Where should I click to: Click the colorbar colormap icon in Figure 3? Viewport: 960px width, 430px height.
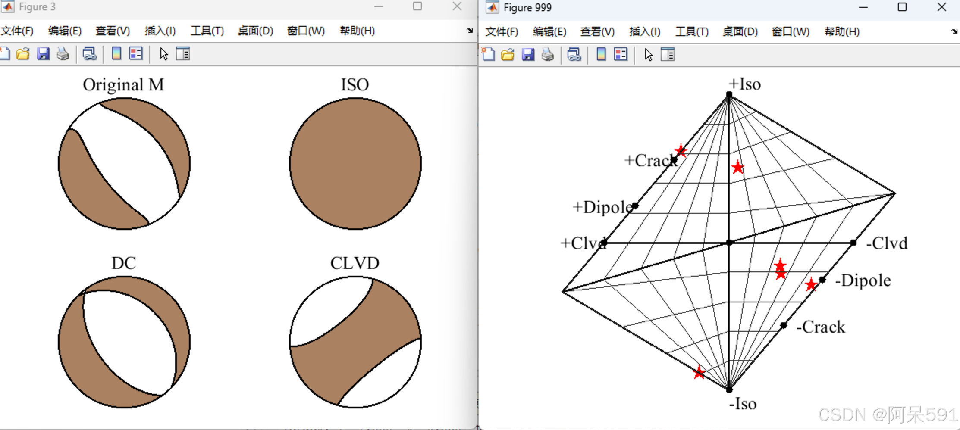click(116, 54)
